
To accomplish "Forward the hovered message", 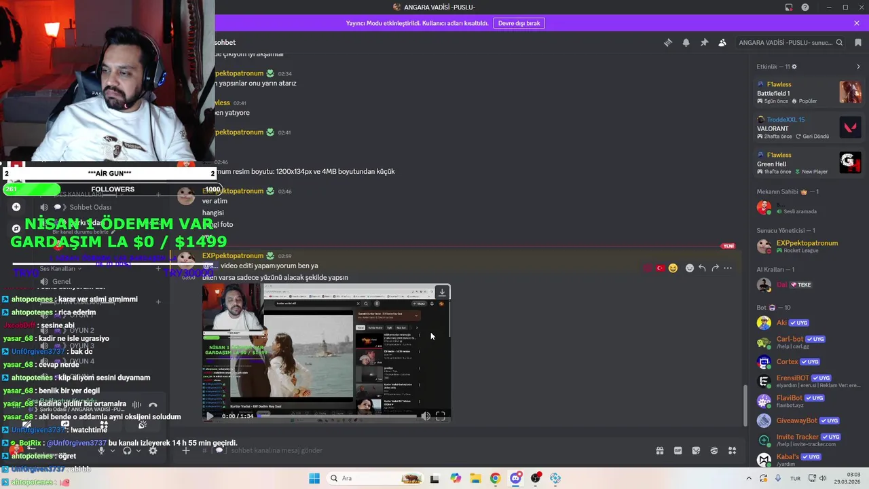I will 715,268.
